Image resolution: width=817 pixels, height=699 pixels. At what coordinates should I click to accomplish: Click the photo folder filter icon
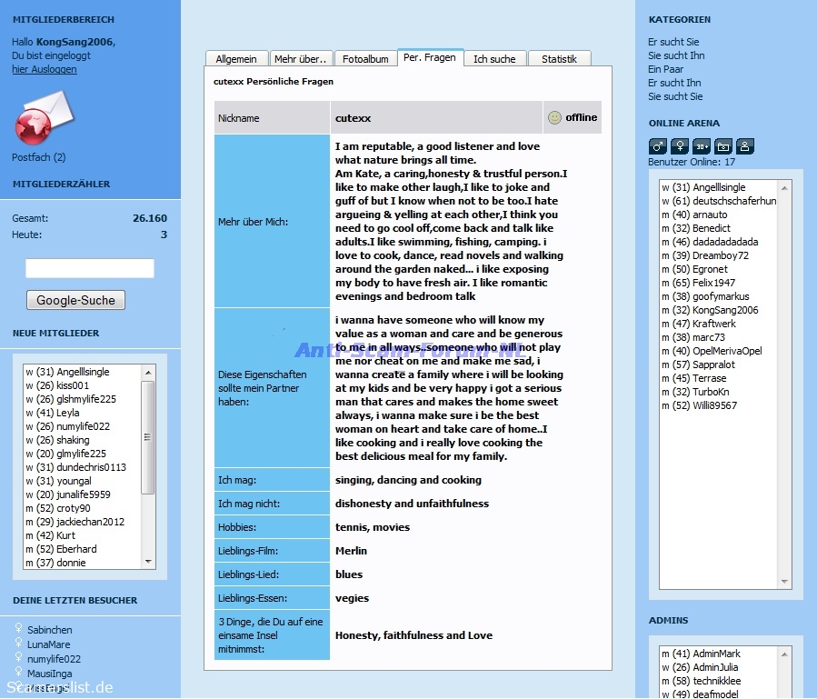point(722,146)
